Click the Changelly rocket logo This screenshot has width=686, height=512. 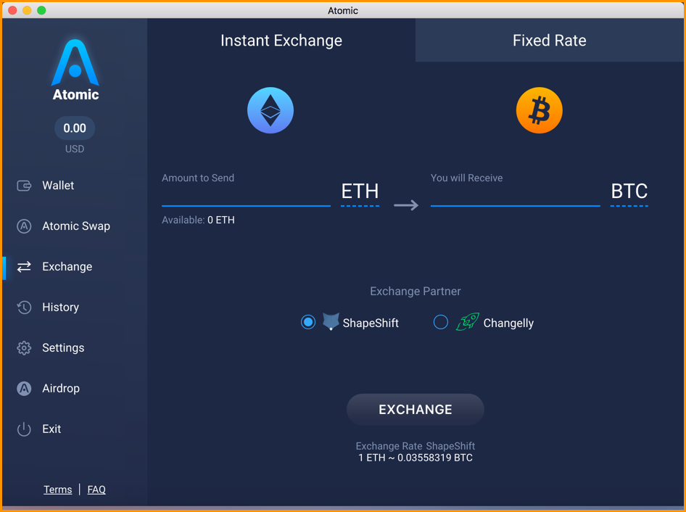468,322
